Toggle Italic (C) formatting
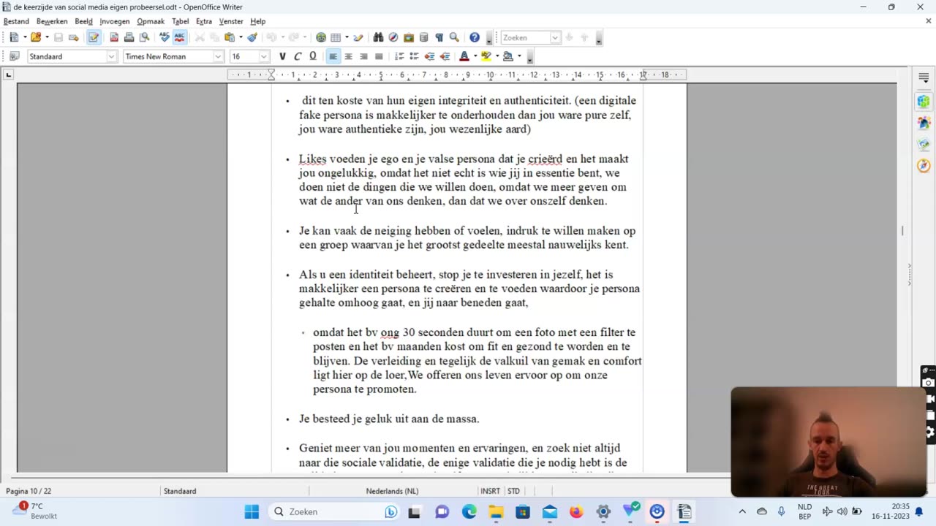The height and width of the screenshot is (526, 936). pyautogui.click(x=298, y=56)
